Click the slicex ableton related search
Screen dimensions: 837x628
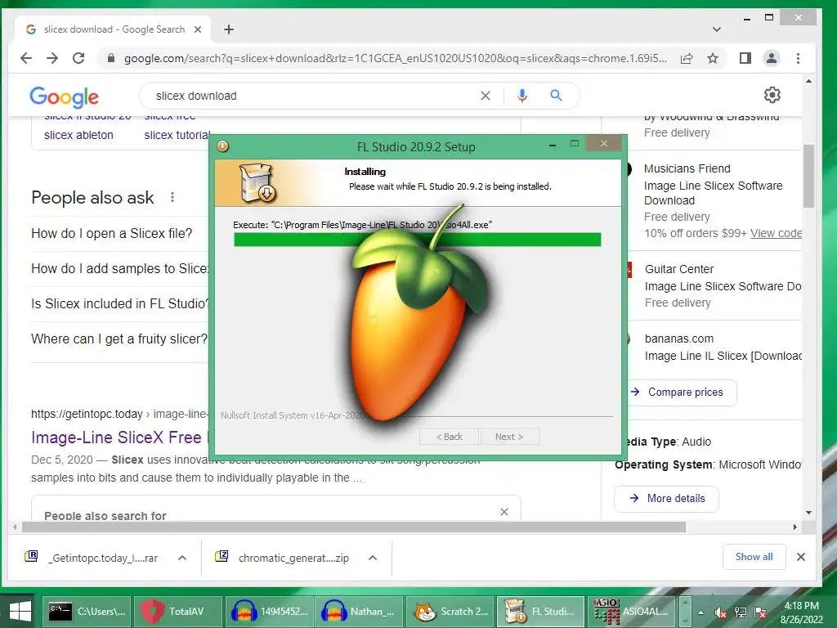78,135
